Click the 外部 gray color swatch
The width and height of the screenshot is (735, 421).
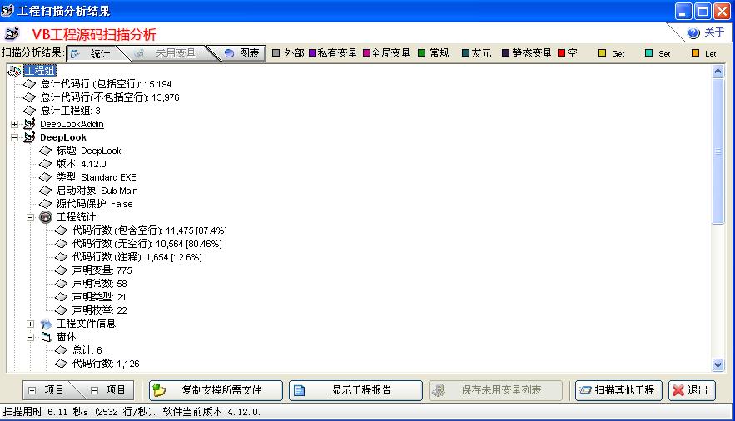point(276,53)
